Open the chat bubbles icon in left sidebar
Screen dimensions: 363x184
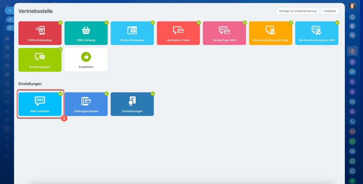point(7,102)
